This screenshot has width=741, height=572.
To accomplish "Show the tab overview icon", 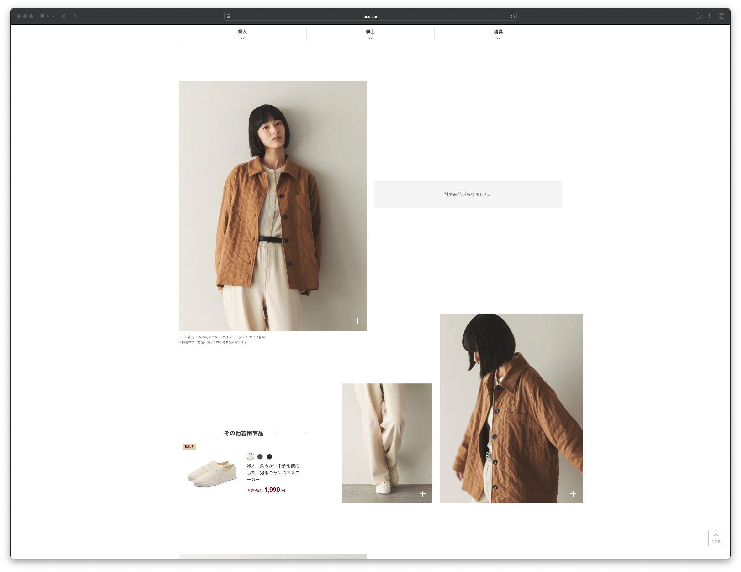I will tap(722, 16).
